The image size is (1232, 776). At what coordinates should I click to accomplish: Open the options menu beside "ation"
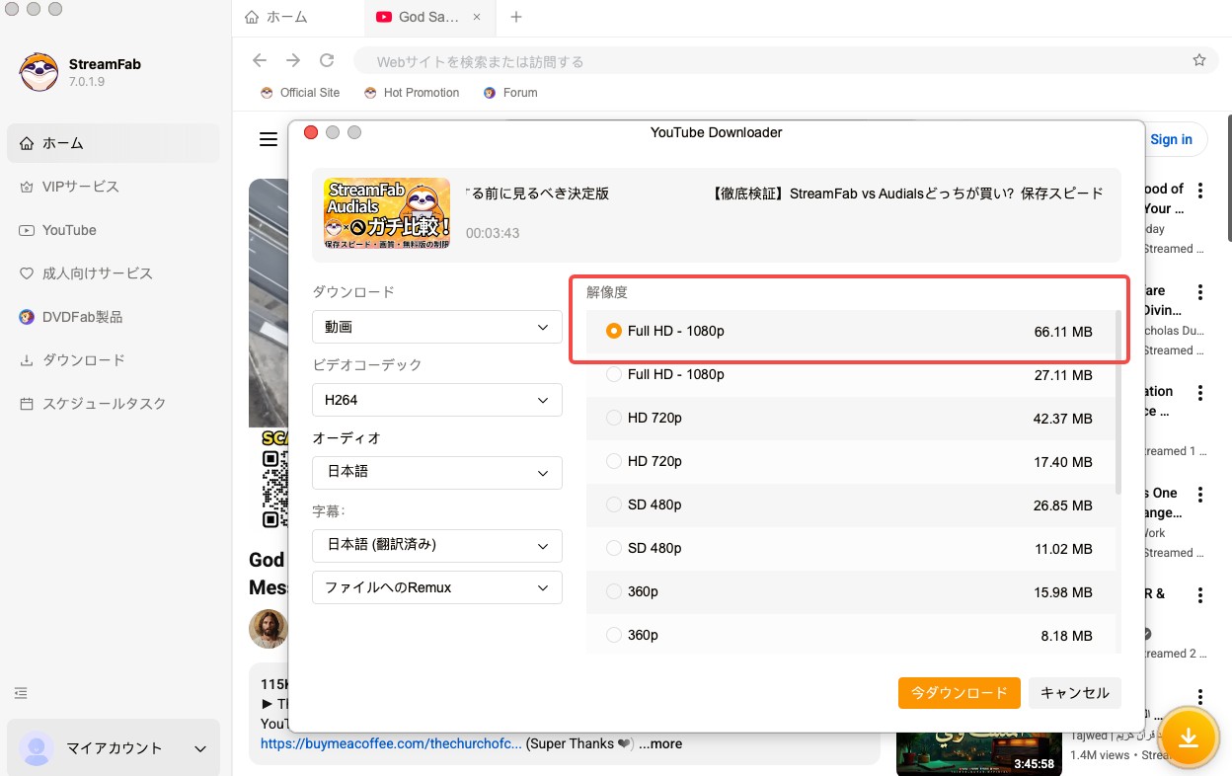(x=1200, y=393)
